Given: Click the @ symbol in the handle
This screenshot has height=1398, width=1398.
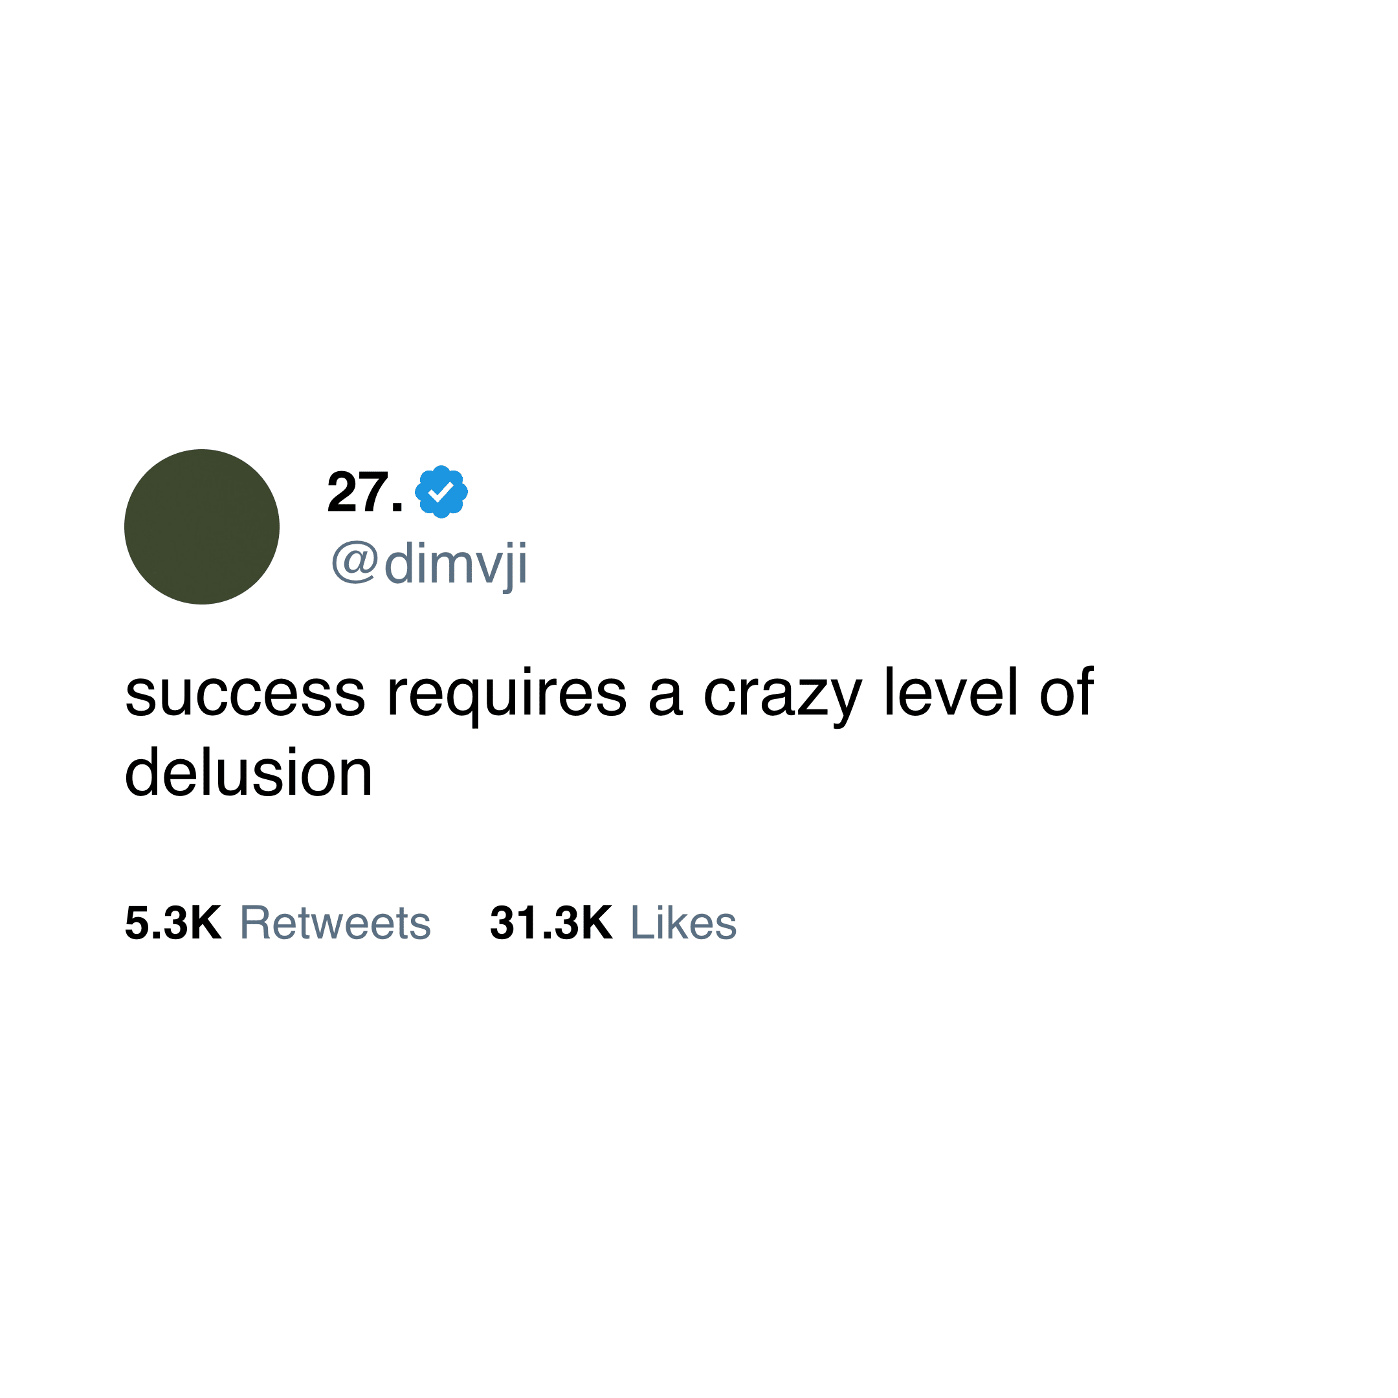Looking at the screenshot, I should pos(355,562).
